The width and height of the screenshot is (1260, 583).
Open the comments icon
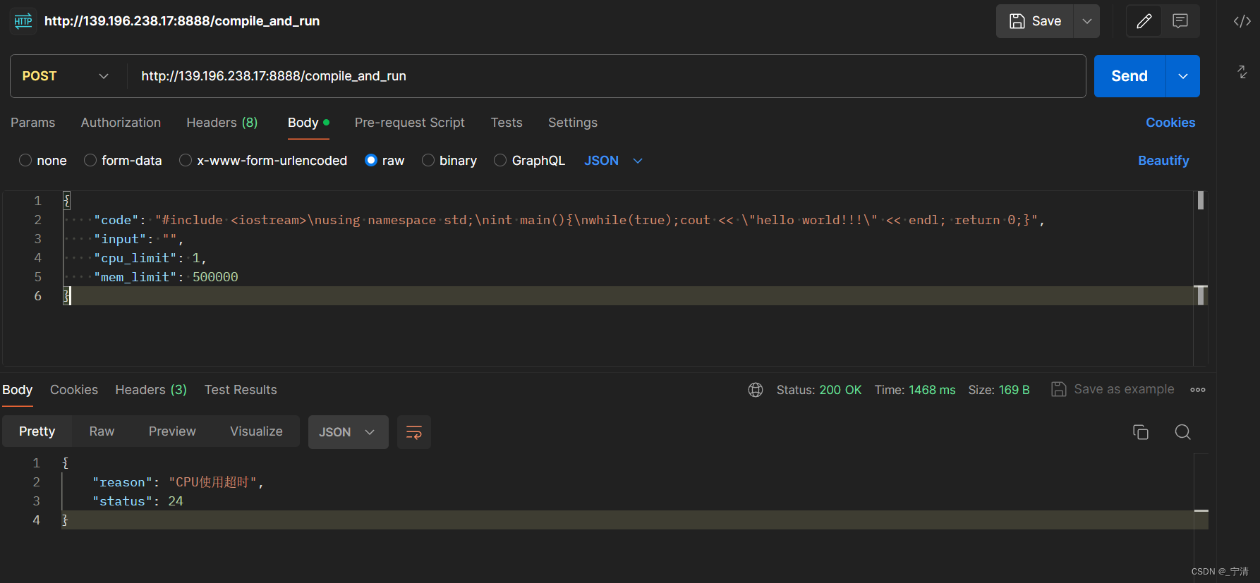point(1180,21)
